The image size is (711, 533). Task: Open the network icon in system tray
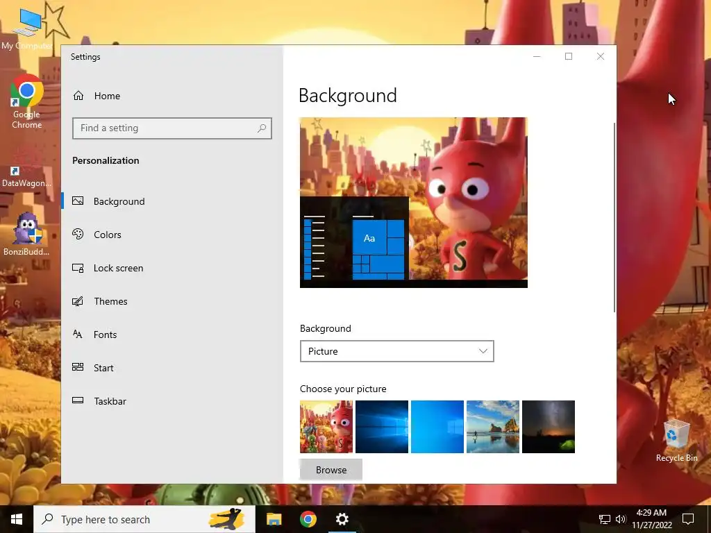click(605, 519)
